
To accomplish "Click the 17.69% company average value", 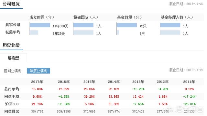I will tap(64, 89).
